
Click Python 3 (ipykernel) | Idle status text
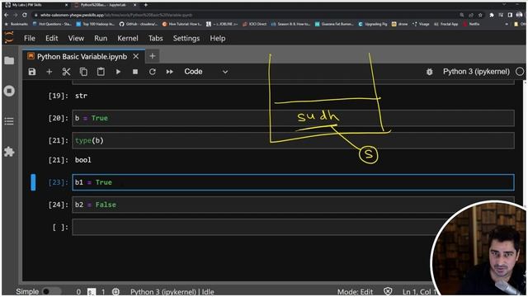[172, 291]
